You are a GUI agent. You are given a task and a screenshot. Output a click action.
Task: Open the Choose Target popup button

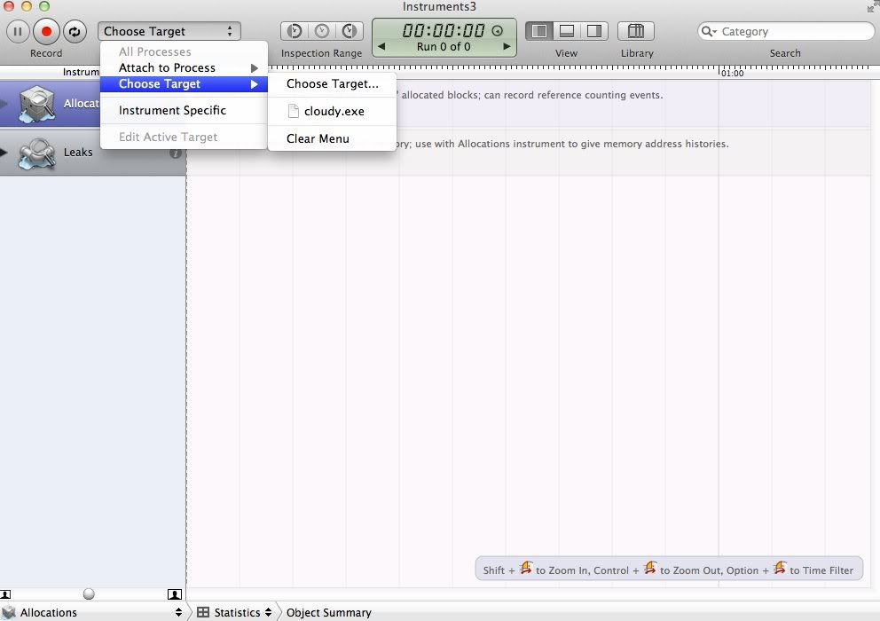(x=169, y=31)
